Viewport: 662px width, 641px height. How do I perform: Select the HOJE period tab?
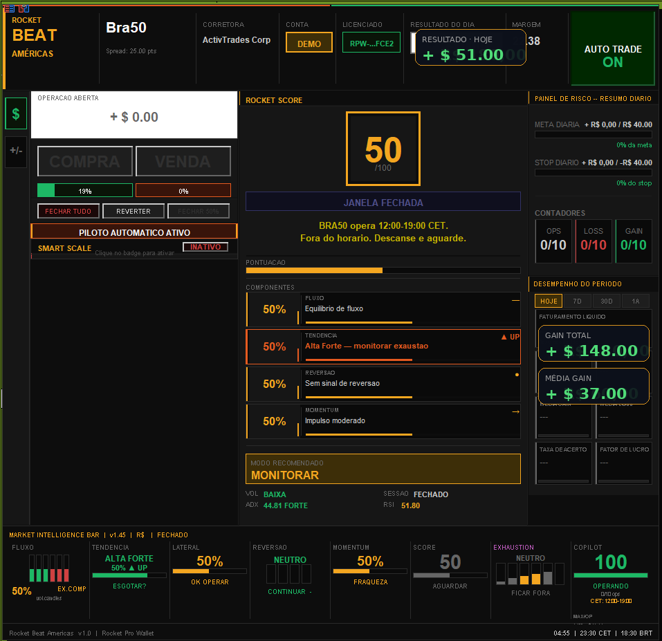pos(549,301)
